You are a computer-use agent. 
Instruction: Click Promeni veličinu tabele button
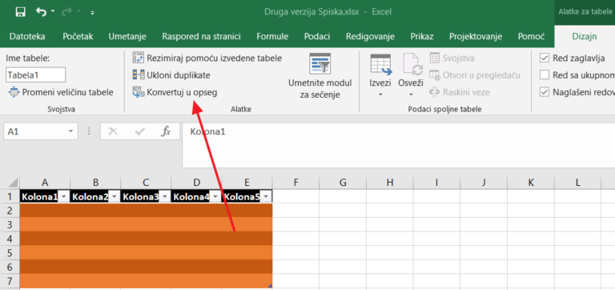pos(61,92)
